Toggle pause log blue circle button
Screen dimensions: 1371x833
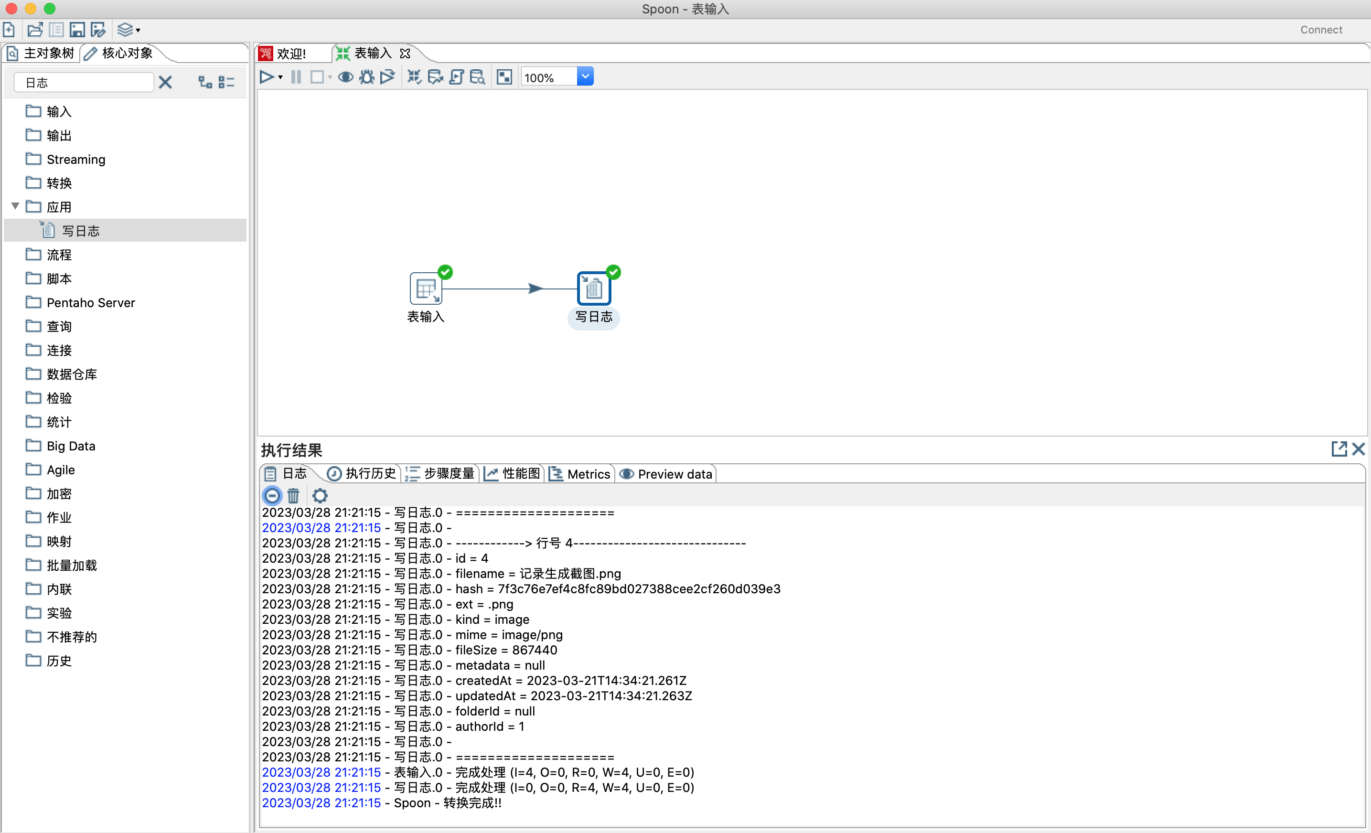(x=272, y=495)
